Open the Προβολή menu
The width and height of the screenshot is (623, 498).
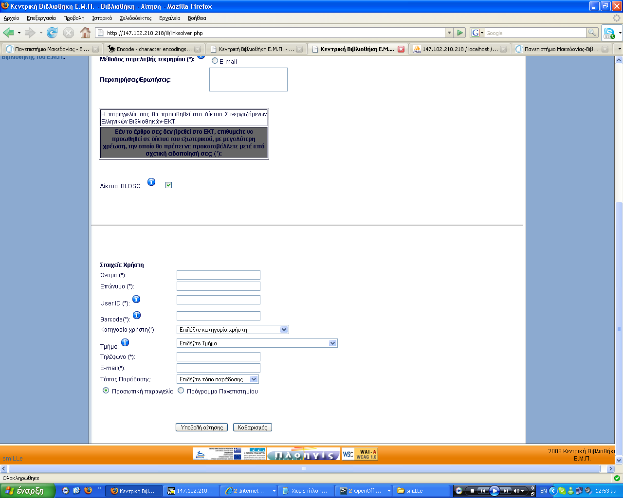pyautogui.click(x=73, y=18)
